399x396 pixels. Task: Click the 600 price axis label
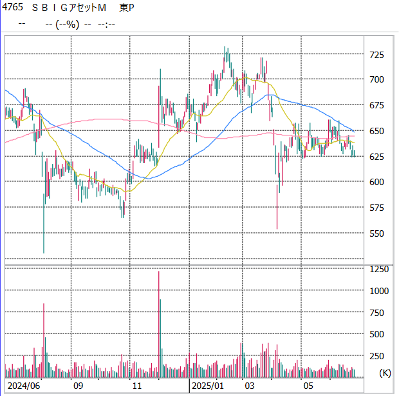[376, 182]
